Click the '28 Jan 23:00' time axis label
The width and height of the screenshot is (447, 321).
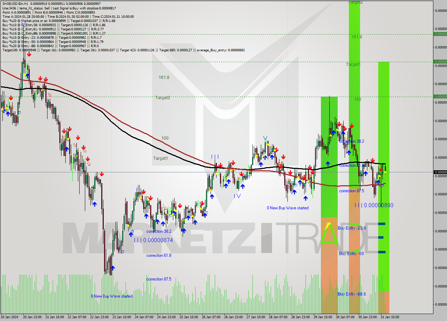[x=300, y=317]
